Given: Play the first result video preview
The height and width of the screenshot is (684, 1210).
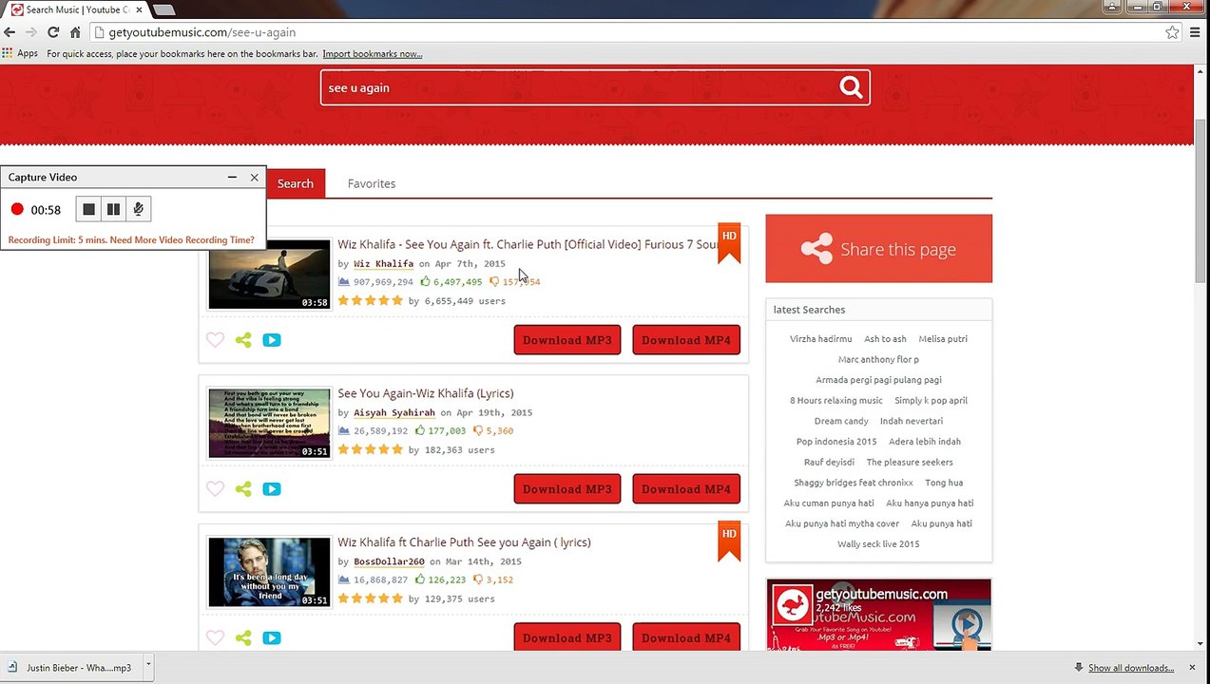Looking at the screenshot, I should (272, 340).
